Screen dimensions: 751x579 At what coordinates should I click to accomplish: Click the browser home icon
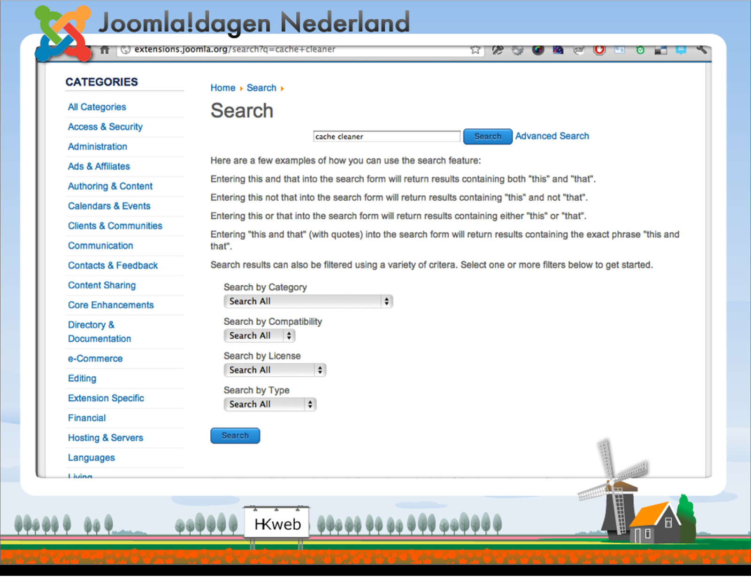(x=105, y=49)
